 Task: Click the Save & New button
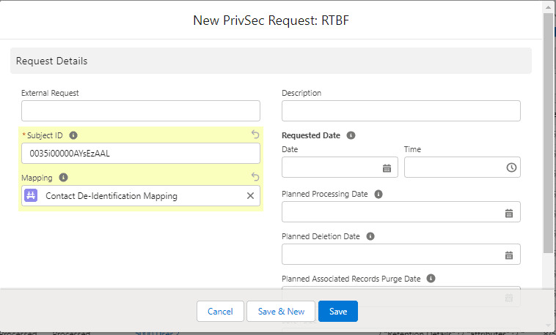click(280, 311)
